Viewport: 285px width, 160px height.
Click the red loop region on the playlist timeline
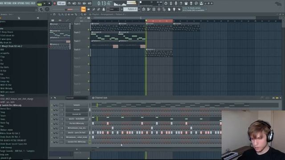point(159,21)
